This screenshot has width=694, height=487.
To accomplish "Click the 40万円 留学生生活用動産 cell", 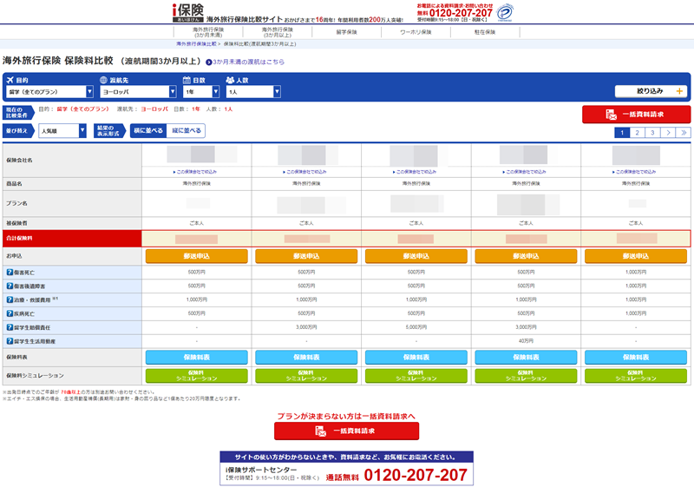I will click(x=526, y=341).
